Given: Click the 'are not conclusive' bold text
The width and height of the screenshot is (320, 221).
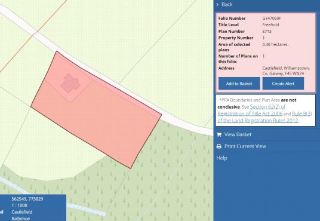Looking at the screenshot, I should pyautogui.click(x=257, y=103).
